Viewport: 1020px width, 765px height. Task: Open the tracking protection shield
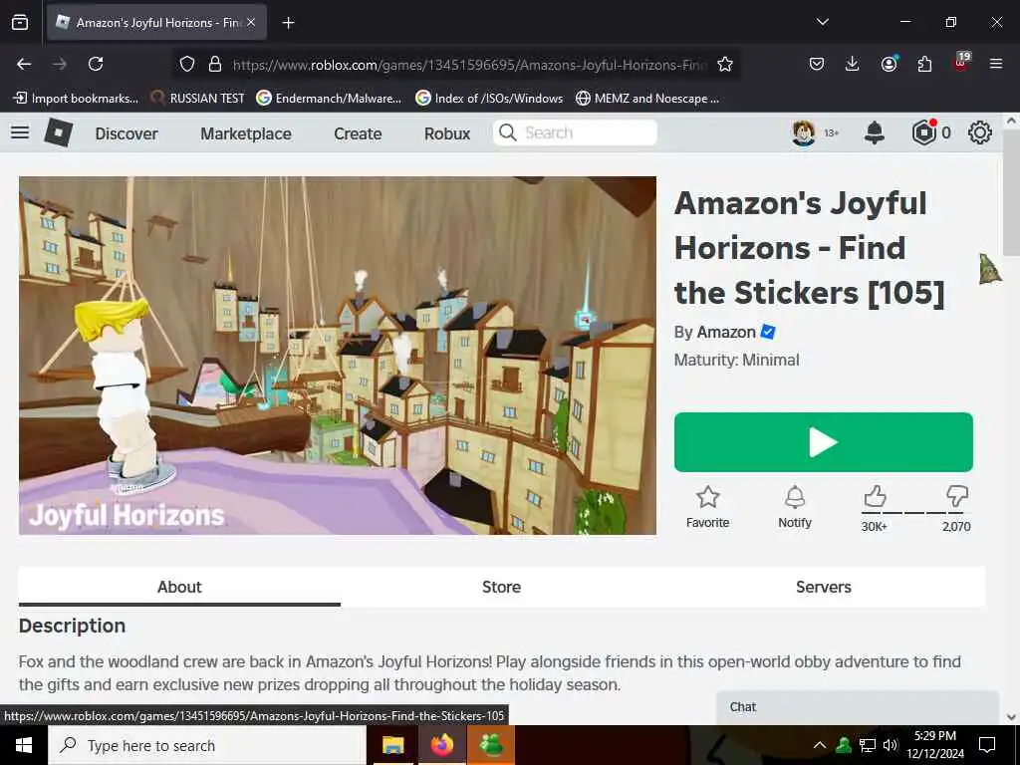187,64
